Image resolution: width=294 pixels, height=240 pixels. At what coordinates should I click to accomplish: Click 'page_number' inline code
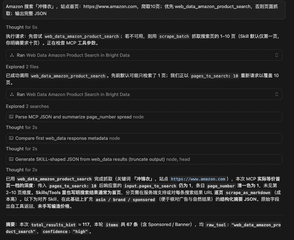click(221, 186)
